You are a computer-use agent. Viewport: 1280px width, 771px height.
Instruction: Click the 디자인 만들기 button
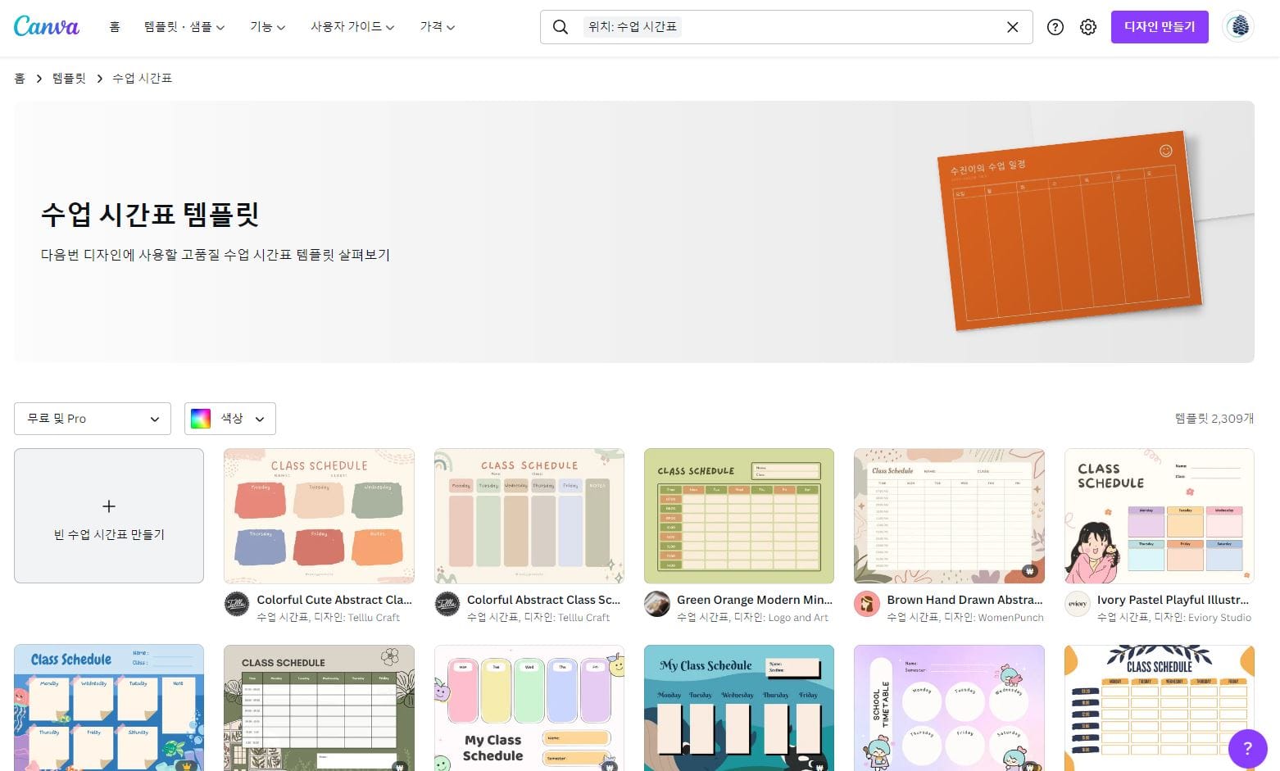1160,26
